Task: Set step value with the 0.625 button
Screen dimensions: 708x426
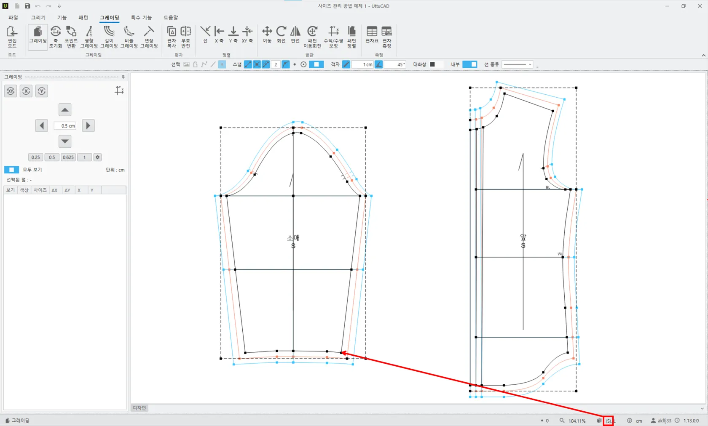Action: [68, 157]
